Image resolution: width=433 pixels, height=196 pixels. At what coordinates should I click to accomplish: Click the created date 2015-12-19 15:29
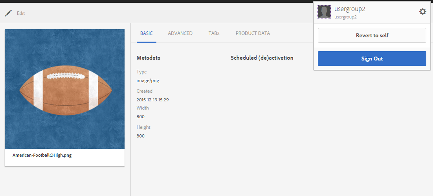[152, 100]
